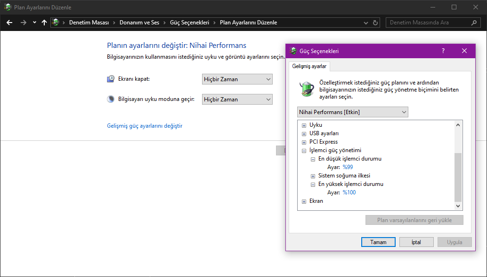Viewport: 487px width, 277px height.
Task: Expand the Uyku tree node
Action: (304, 125)
